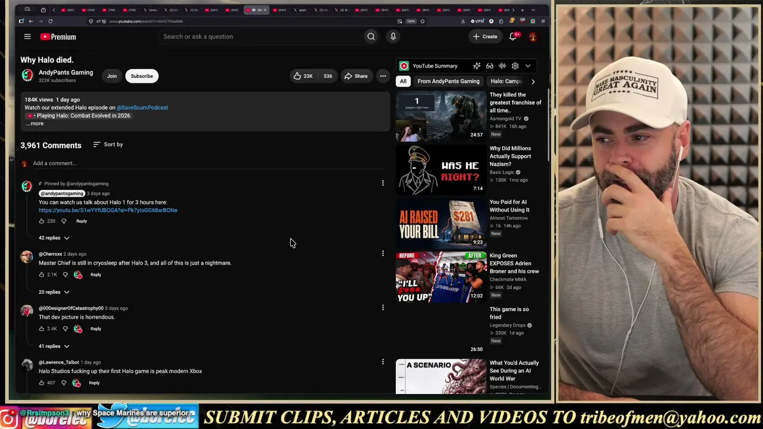
Task: Expand the 20 replies thread
Action: [54, 292]
